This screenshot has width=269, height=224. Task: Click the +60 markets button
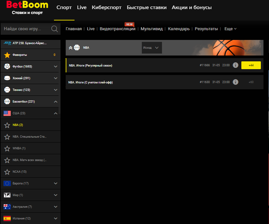click(x=251, y=82)
